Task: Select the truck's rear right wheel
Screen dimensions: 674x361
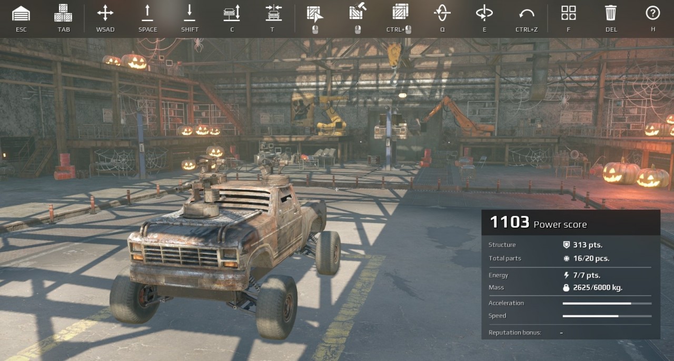Action: click(x=328, y=252)
